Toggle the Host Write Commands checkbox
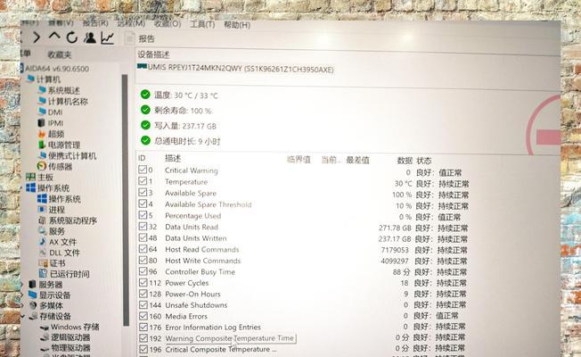581x357 pixels. point(143,260)
